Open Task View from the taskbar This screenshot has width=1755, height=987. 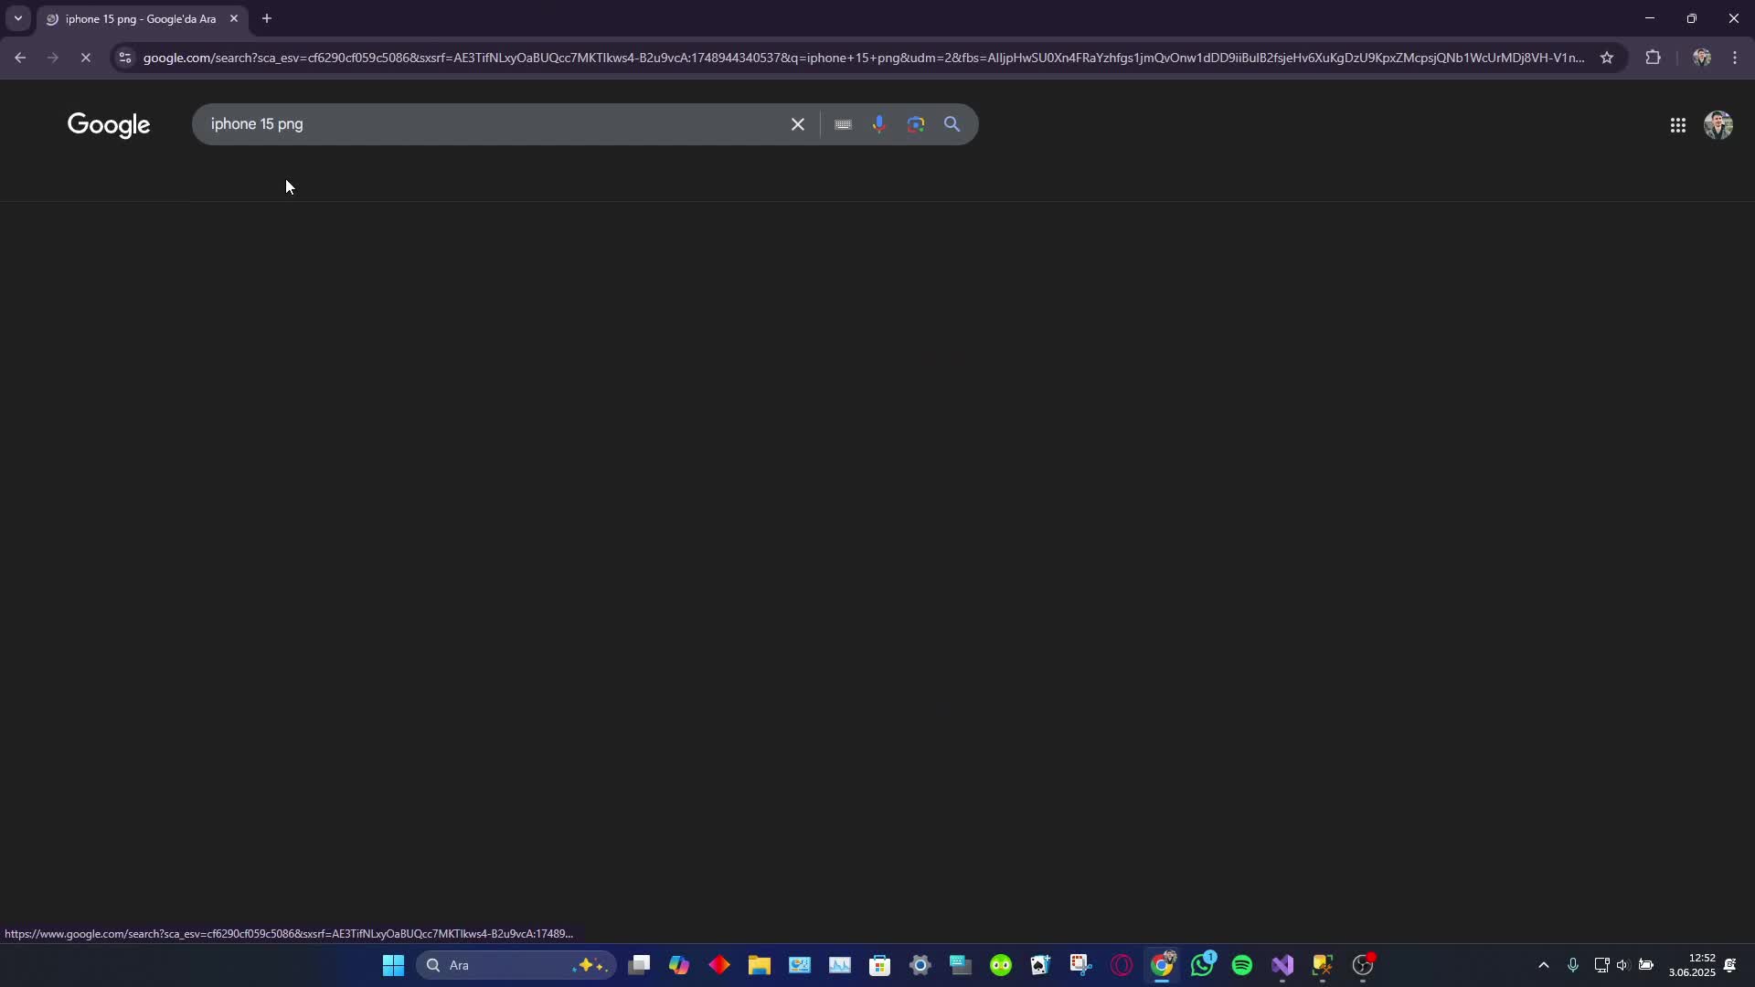pyautogui.click(x=639, y=965)
